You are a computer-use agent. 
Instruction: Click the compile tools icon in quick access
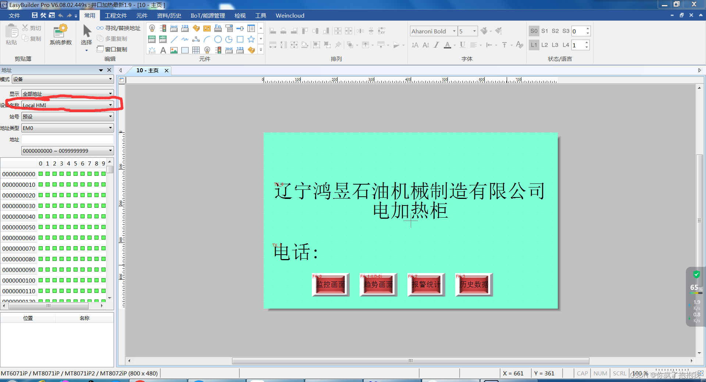[43, 15]
